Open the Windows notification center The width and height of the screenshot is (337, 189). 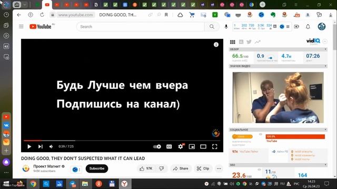pos(326,184)
